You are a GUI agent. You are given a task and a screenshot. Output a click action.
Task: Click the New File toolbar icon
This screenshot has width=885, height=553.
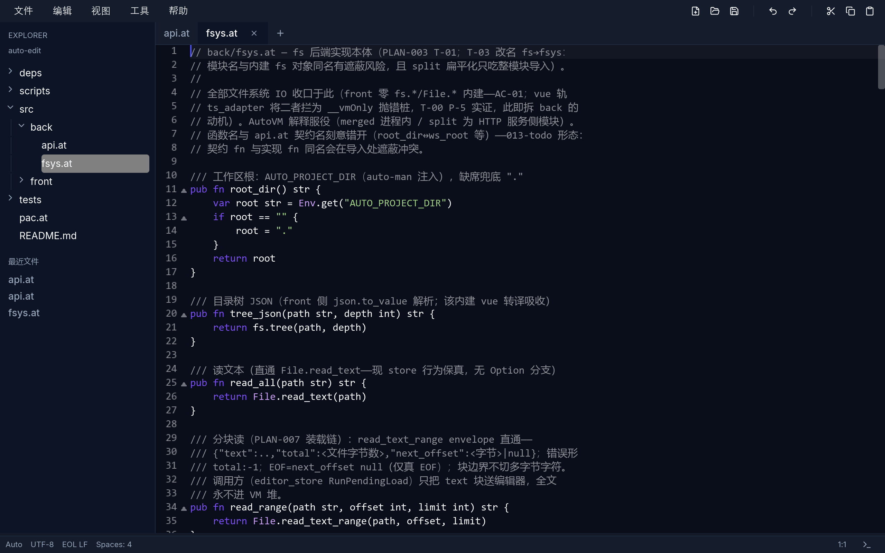point(695,11)
